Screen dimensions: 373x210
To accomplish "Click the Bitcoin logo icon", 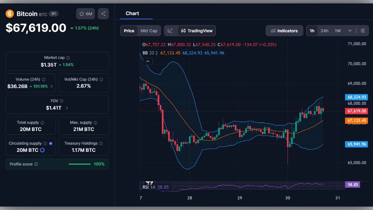I will pos(9,14).
